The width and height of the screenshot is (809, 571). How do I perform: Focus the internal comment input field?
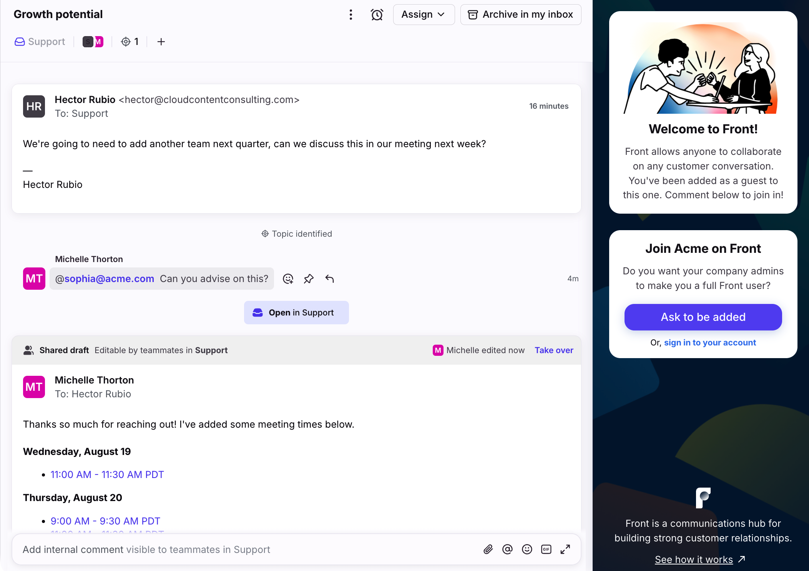(x=246, y=549)
